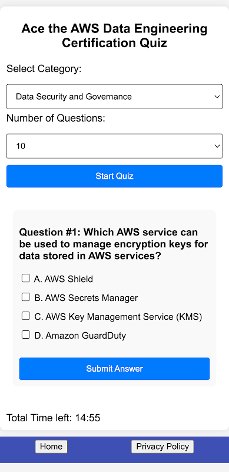Click the 'A. AWS Shield' option label
229x472 pixels.
tap(64, 279)
